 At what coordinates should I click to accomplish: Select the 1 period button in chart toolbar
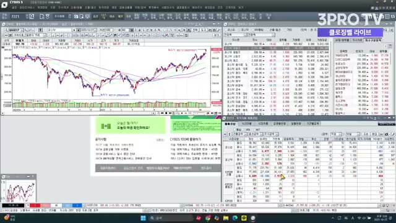point(163,30)
